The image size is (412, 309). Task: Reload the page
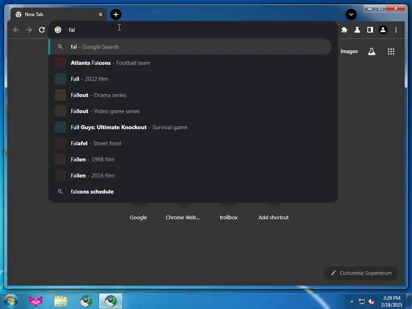click(42, 30)
